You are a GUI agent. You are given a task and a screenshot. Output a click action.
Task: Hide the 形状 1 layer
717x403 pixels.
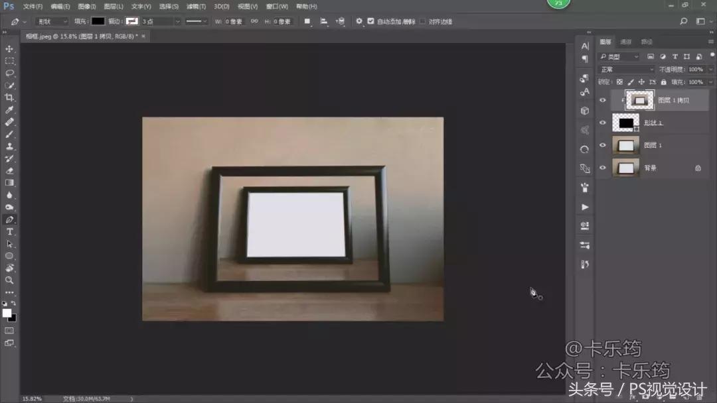coord(603,123)
